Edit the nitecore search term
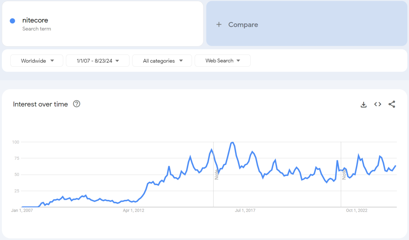 point(35,20)
